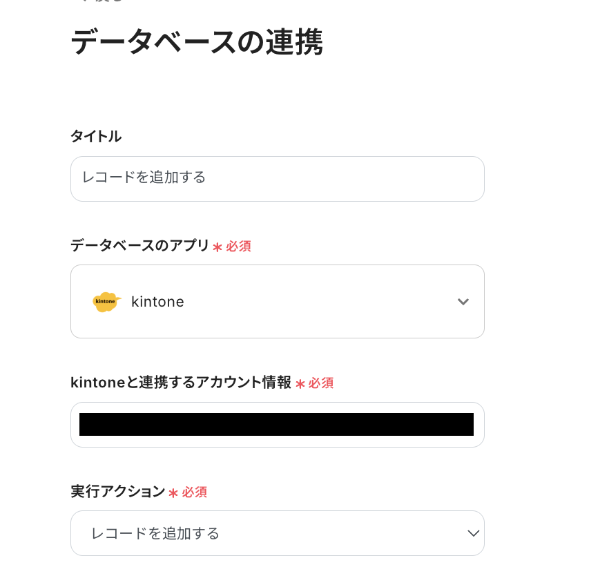This screenshot has width=609, height=576.
Task: Click the タイトル field label
Action: (x=96, y=136)
